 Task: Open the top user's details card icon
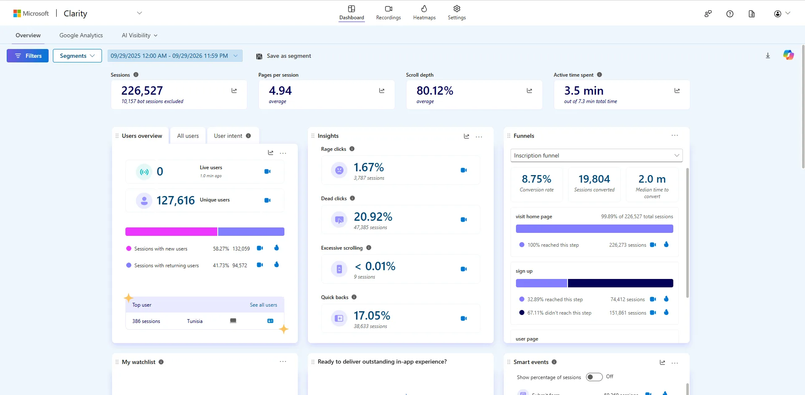coord(270,321)
